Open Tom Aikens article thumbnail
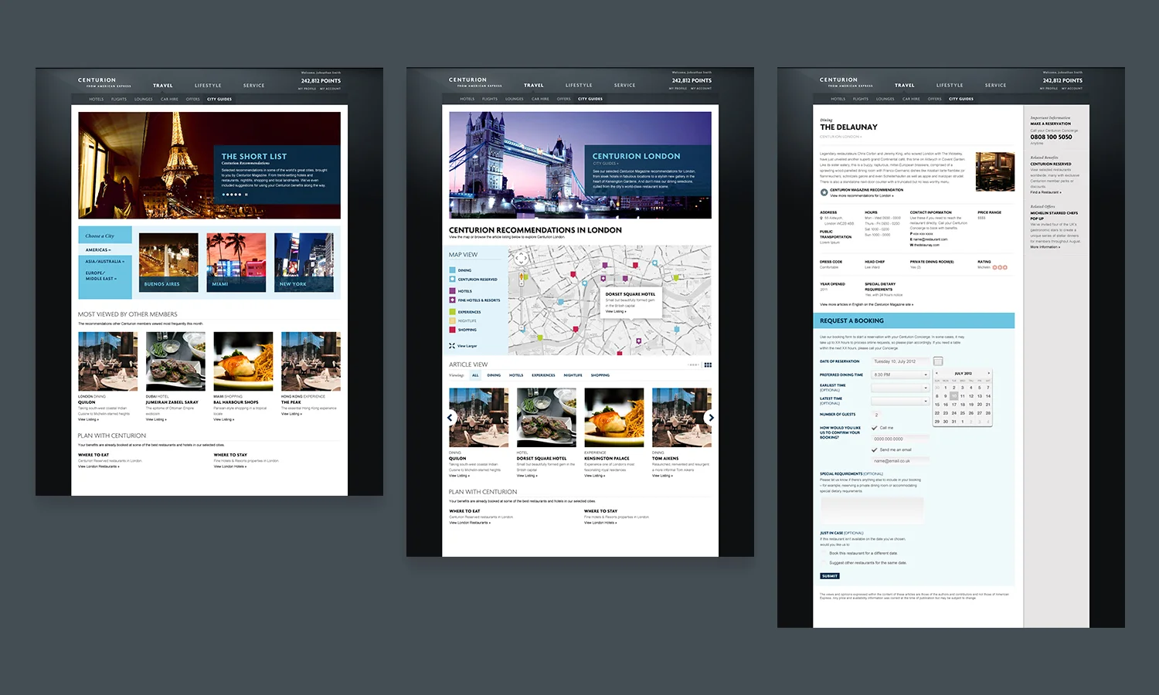The image size is (1159, 695). (681, 418)
